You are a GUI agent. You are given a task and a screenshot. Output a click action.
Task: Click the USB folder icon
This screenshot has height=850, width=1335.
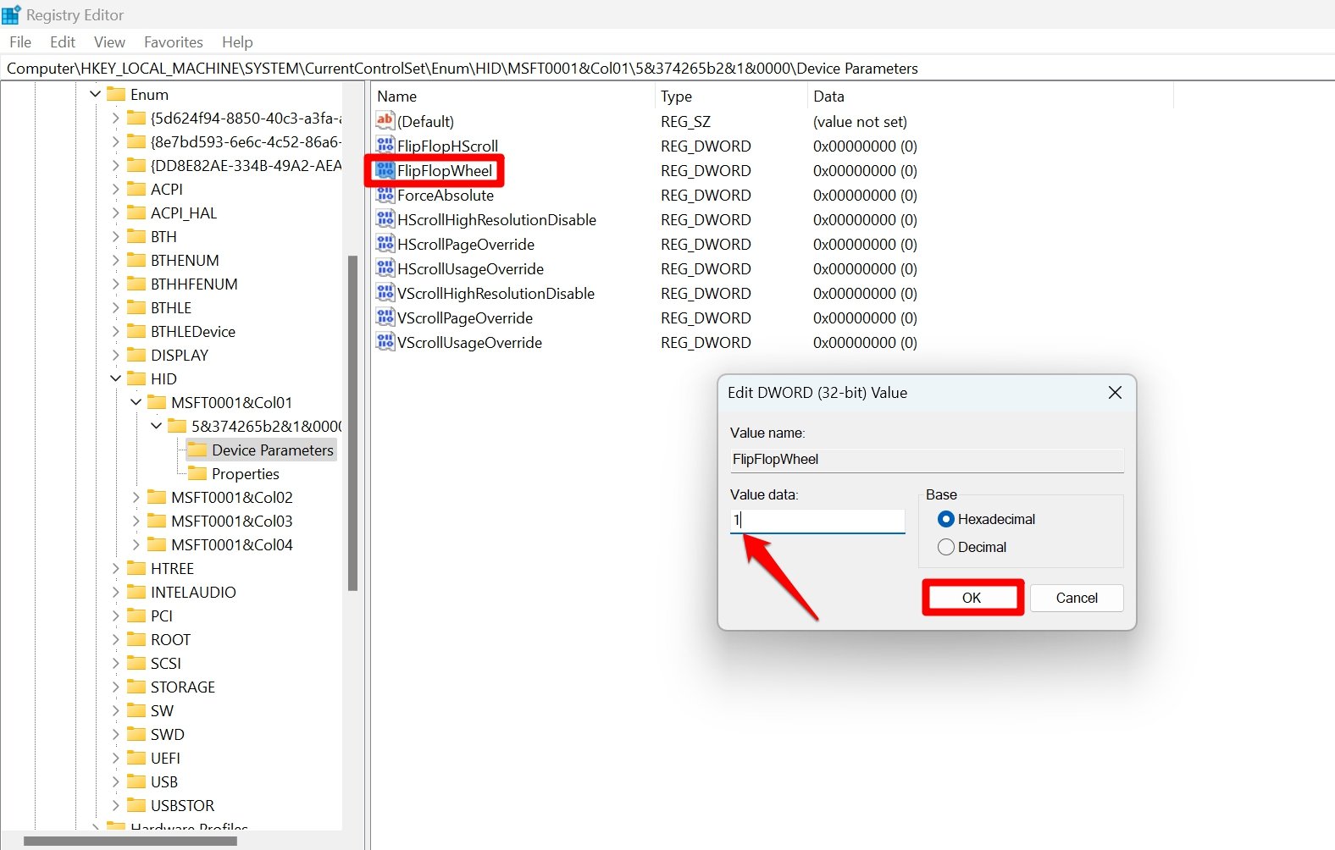[136, 781]
